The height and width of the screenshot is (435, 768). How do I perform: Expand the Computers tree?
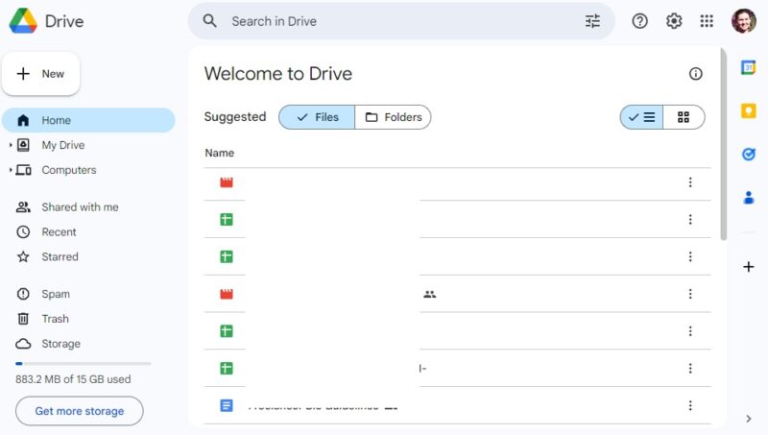click(11, 170)
